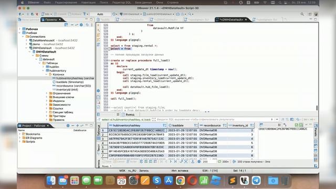Viewport: 336px width, 189px height.
Task: Open Scripts folder in Project panel
Action: 29,142
